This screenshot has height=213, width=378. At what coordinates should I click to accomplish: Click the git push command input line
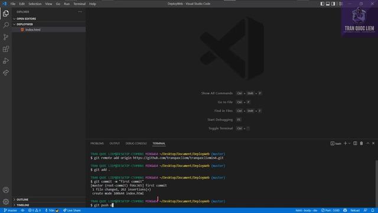point(102,205)
